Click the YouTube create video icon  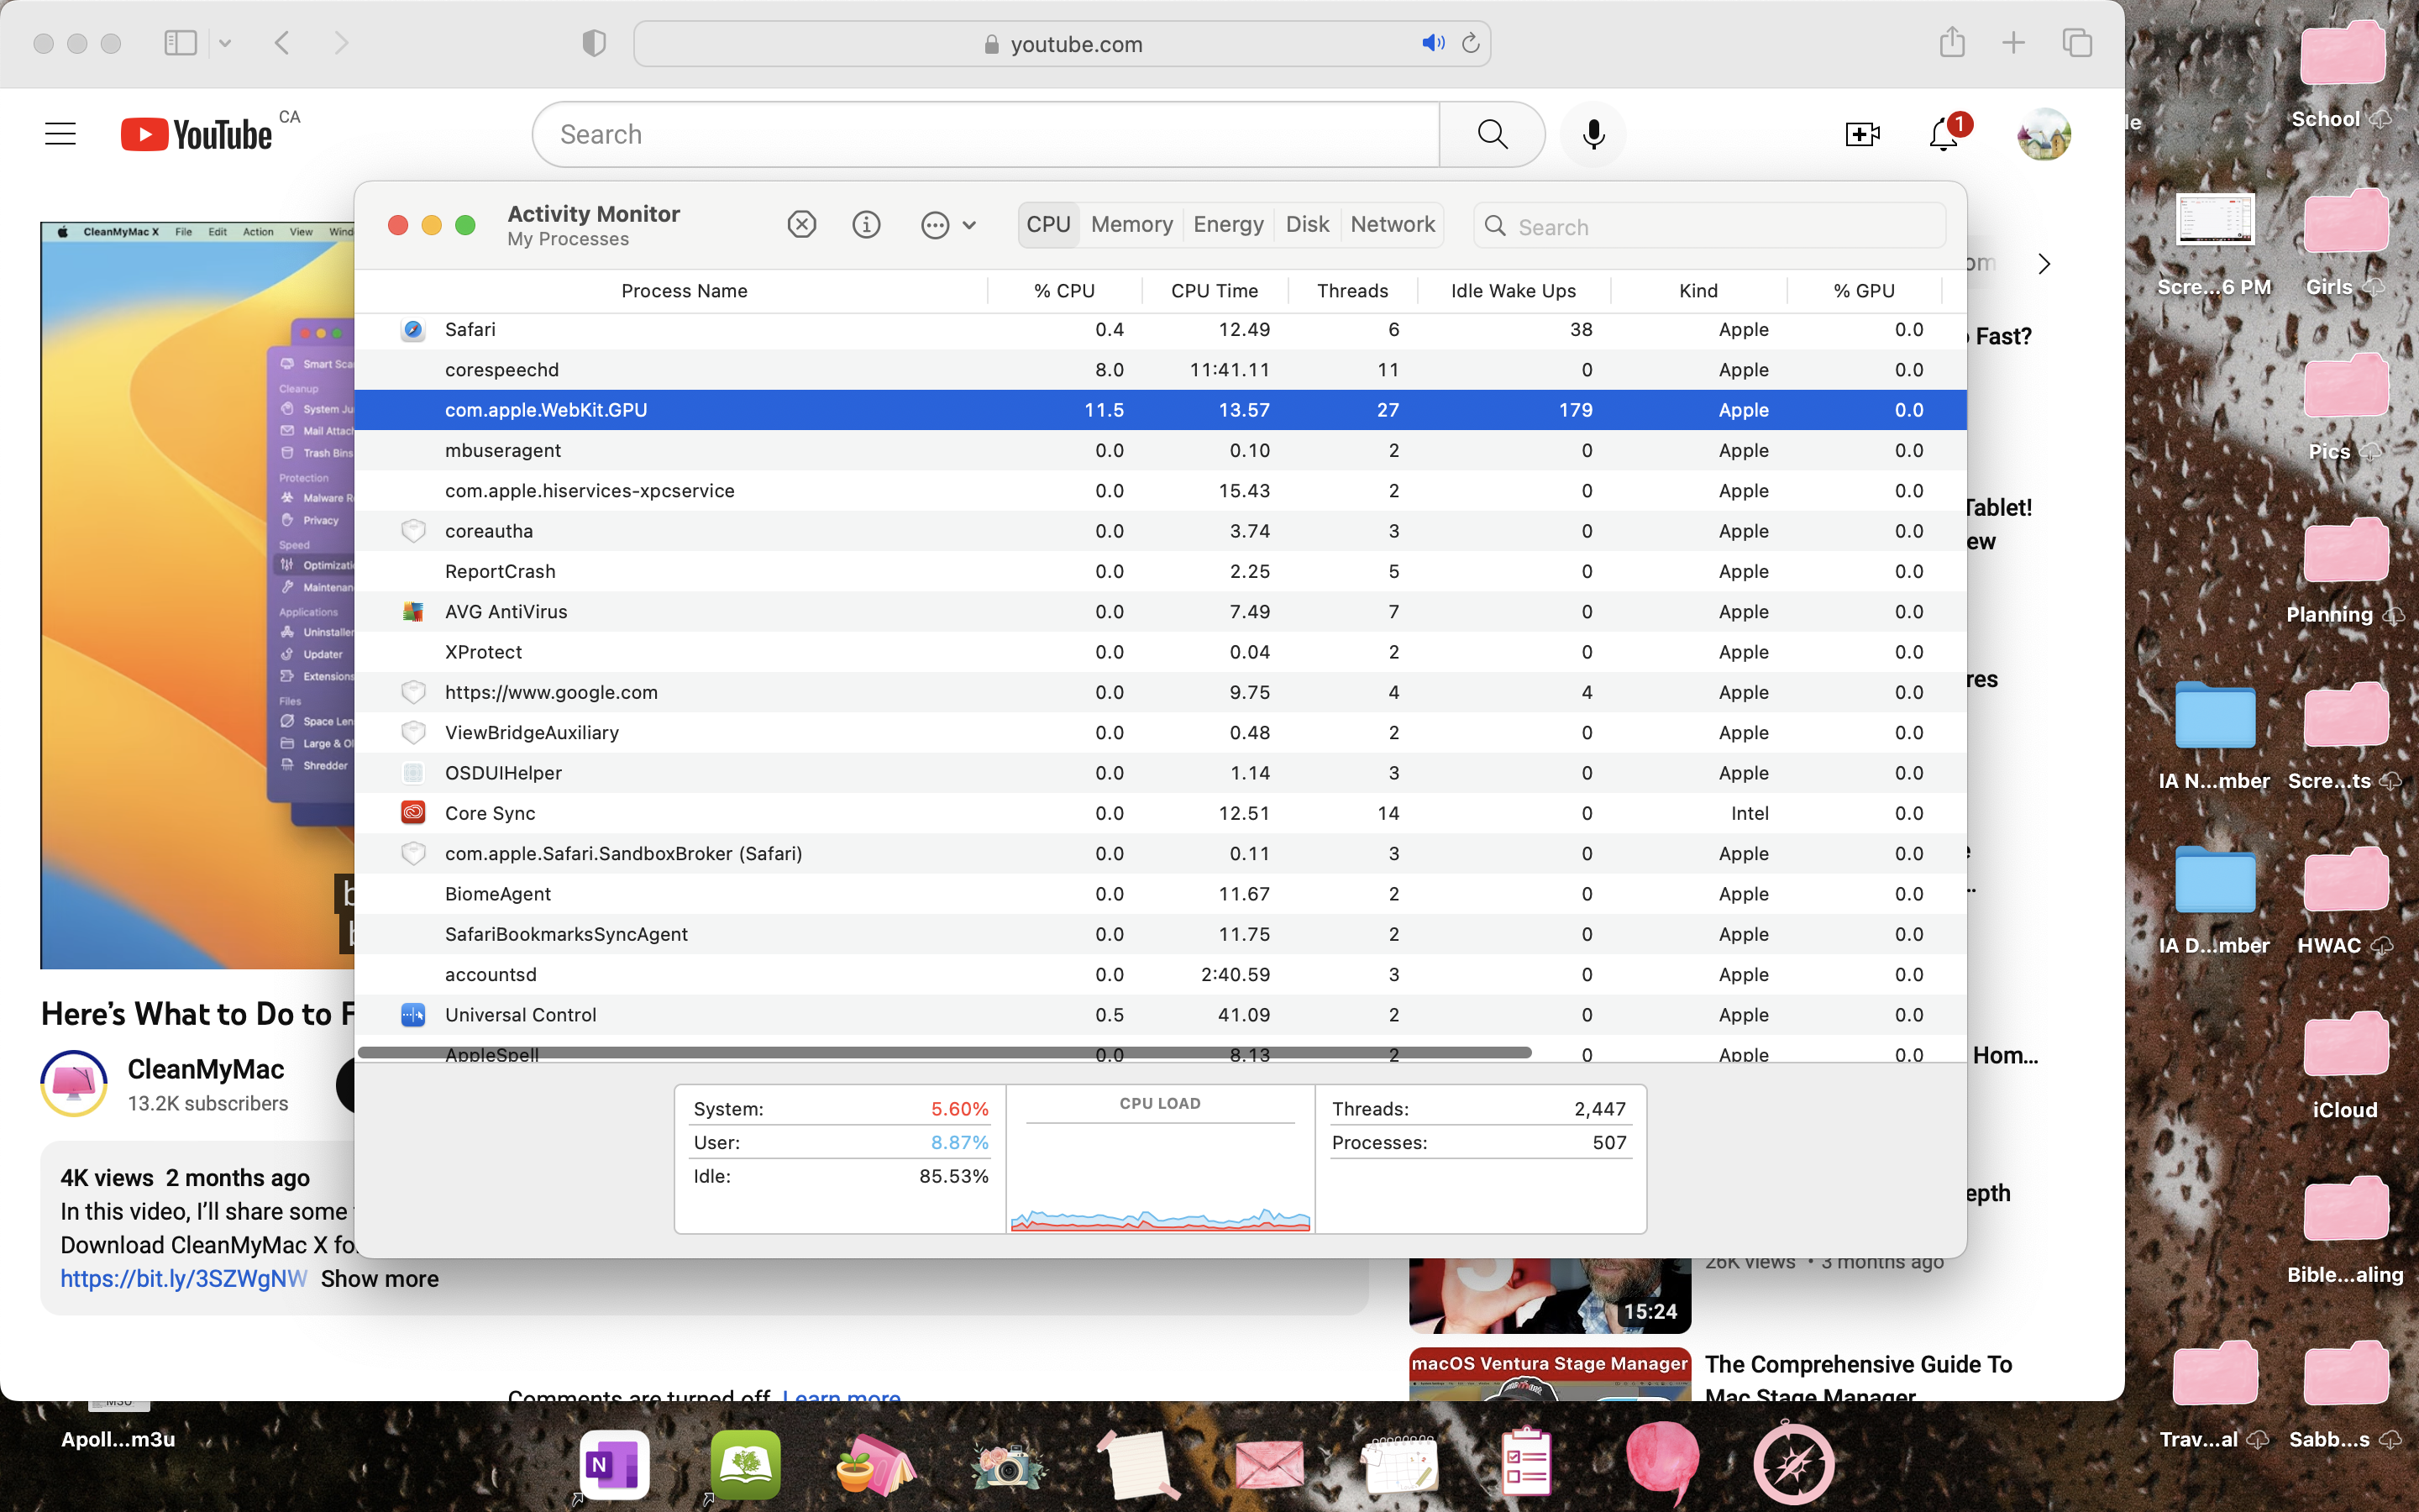point(1861,134)
